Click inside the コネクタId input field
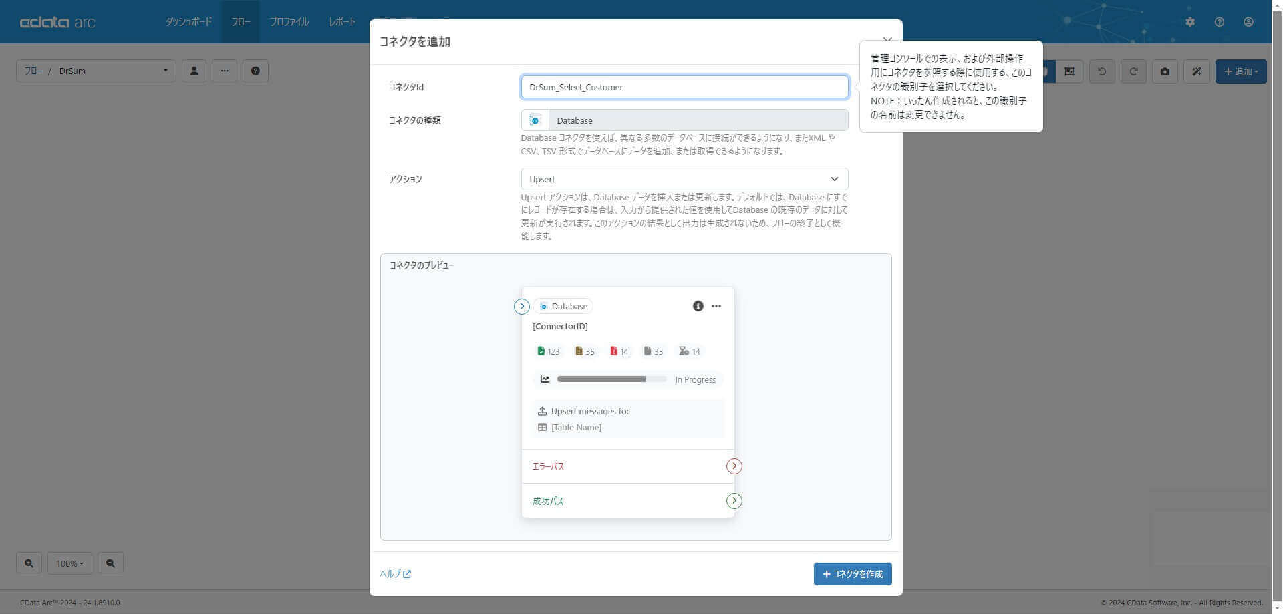The height and width of the screenshot is (614, 1283). (x=684, y=87)
